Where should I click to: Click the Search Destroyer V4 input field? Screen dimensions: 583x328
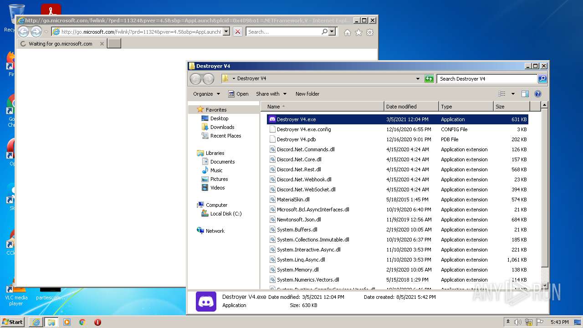487,79
